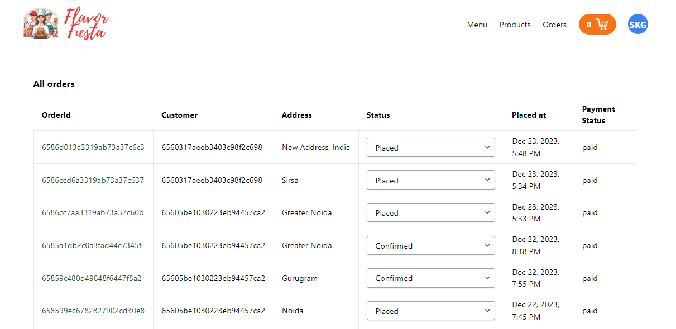The height and width of the screenshot is (329, 676).
Task: Click the Dec 23, 2023, 5:34 PM timestamp
Action: click(x=535, y=180)
